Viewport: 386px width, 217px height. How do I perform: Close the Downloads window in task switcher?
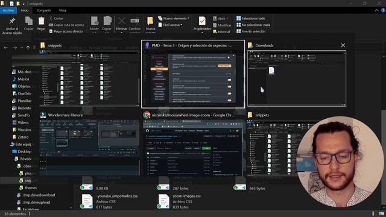[343, 45]
